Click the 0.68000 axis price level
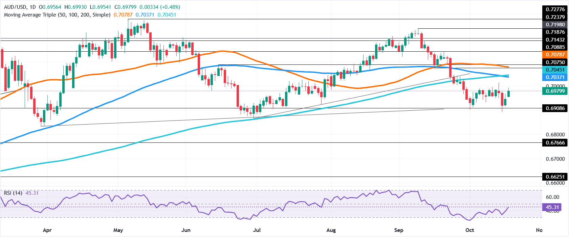Viewport: 569px width, 238px height. [x=555, y=135]
